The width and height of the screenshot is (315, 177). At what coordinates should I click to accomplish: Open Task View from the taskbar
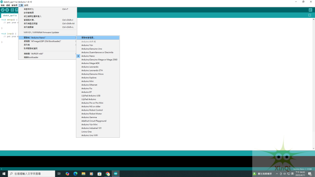tap(59, 174)
